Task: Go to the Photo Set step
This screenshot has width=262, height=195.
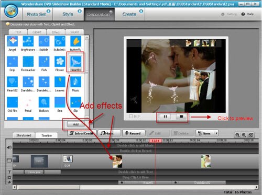Action: (x=37, y=14)
